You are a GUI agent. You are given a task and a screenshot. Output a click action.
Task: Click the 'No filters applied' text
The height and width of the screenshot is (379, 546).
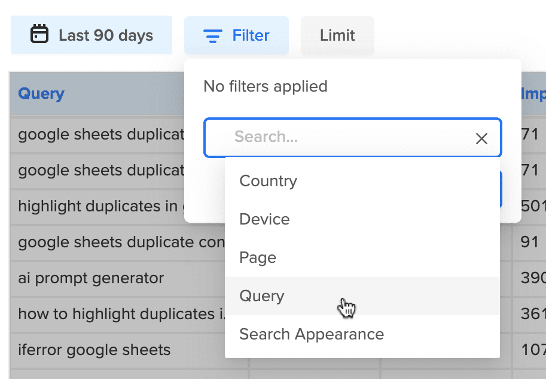pyautogui.click(x=266, y=86)
